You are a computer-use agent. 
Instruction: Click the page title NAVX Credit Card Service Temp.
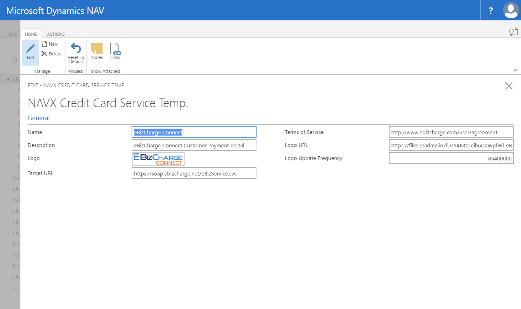click(108, 103)
